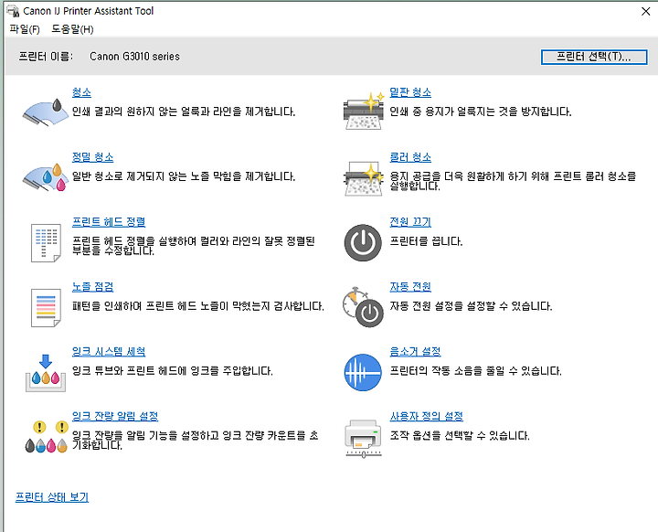Screen dimensions: 658x532
Task: Click the Quiet Setting (음소거 설정) waveform icon
Action: point(363,372)
